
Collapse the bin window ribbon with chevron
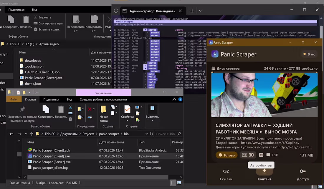coord(174,99)
